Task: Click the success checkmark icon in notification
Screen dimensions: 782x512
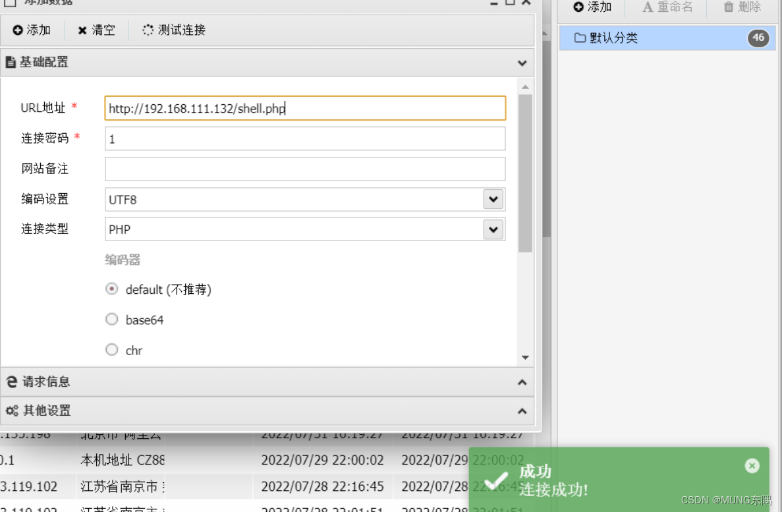Action: tap(495, 480)
